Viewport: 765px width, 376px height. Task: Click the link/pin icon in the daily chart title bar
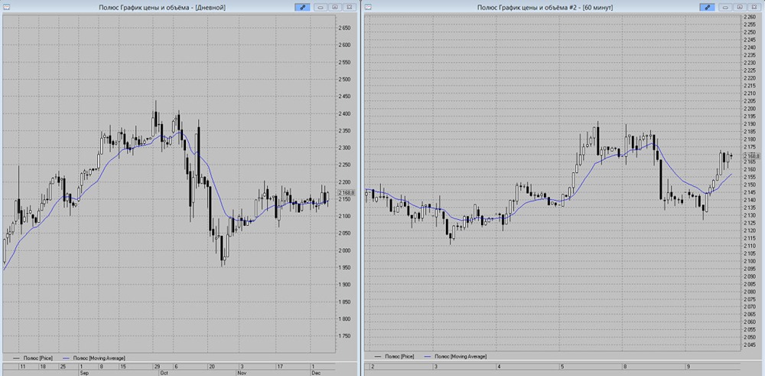point(302,8)
